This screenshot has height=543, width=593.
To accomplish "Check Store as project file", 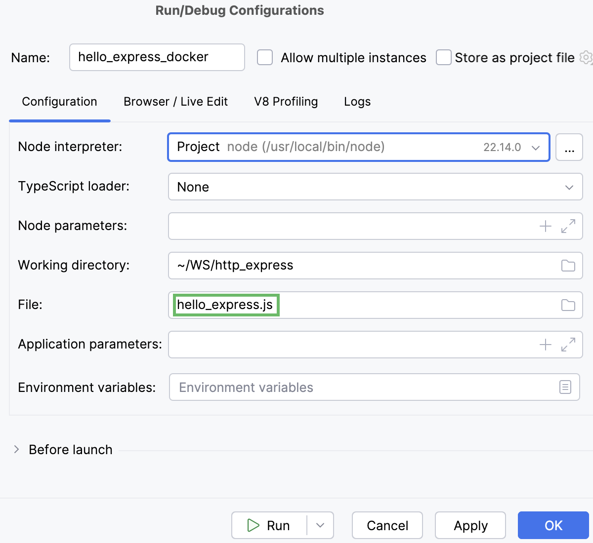I will [443, 57].
